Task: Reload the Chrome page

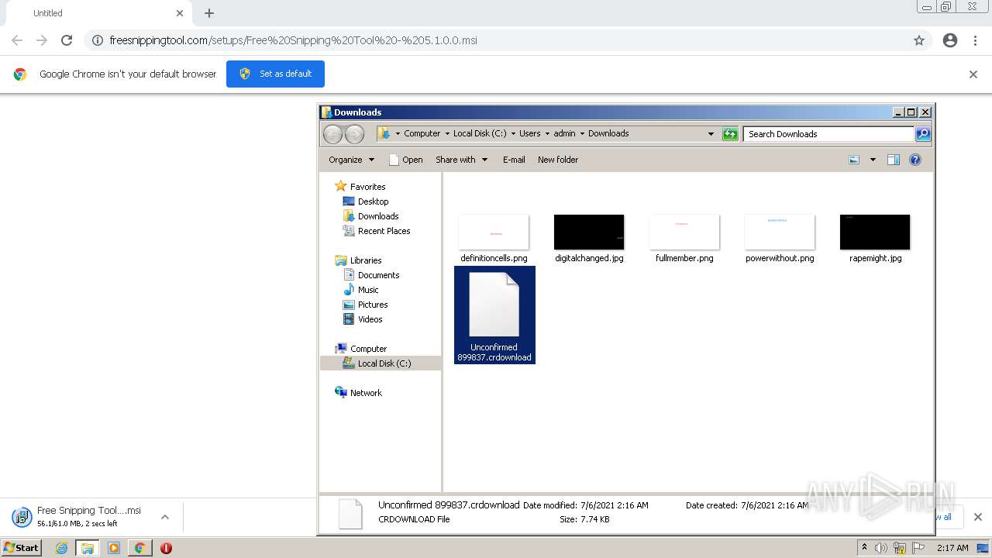Action: (67, 40)
